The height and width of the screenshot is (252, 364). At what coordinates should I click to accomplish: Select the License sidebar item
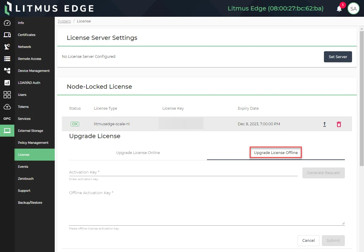tap(35, 155)
